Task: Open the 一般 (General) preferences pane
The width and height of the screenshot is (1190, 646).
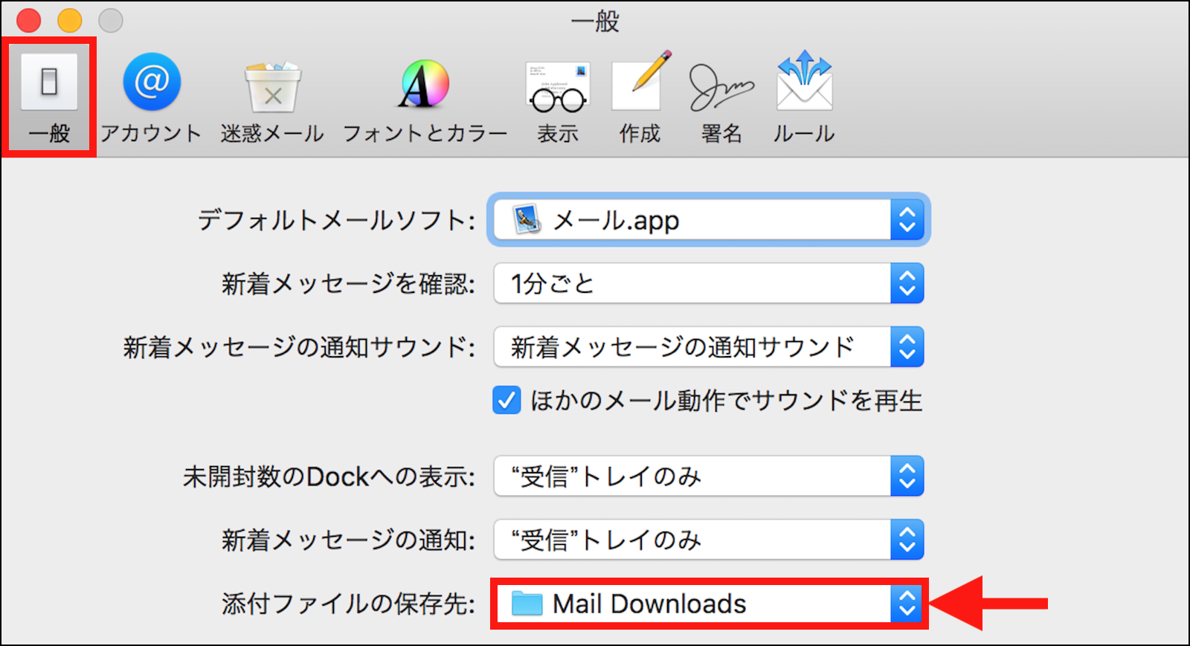Action: [x=49, y=98]
